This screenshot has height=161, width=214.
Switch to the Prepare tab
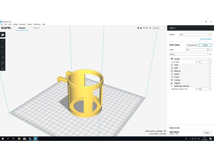(x=22, y=28)
